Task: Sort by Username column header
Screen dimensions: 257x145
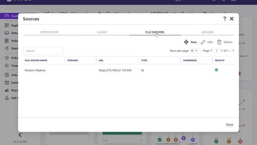Action: pyautogui.click(x=190, y=60)
